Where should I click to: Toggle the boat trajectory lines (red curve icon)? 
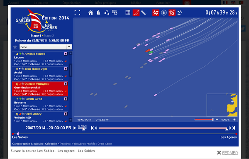136,13
